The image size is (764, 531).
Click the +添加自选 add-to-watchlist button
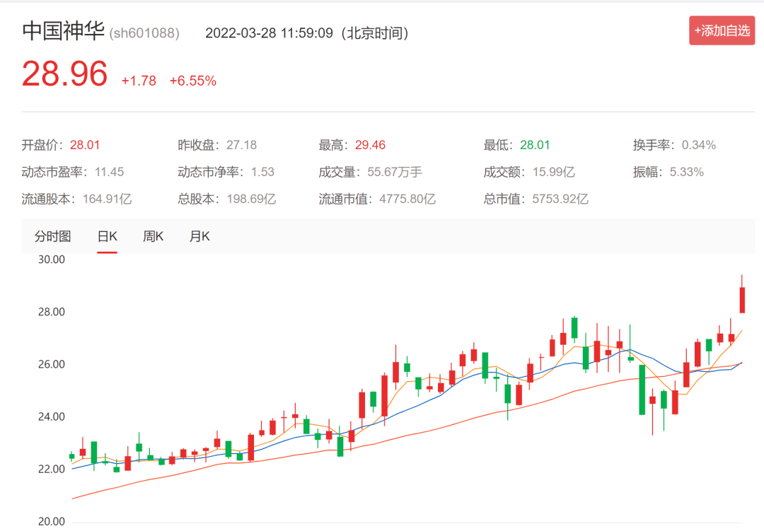[x=722, y=31]
